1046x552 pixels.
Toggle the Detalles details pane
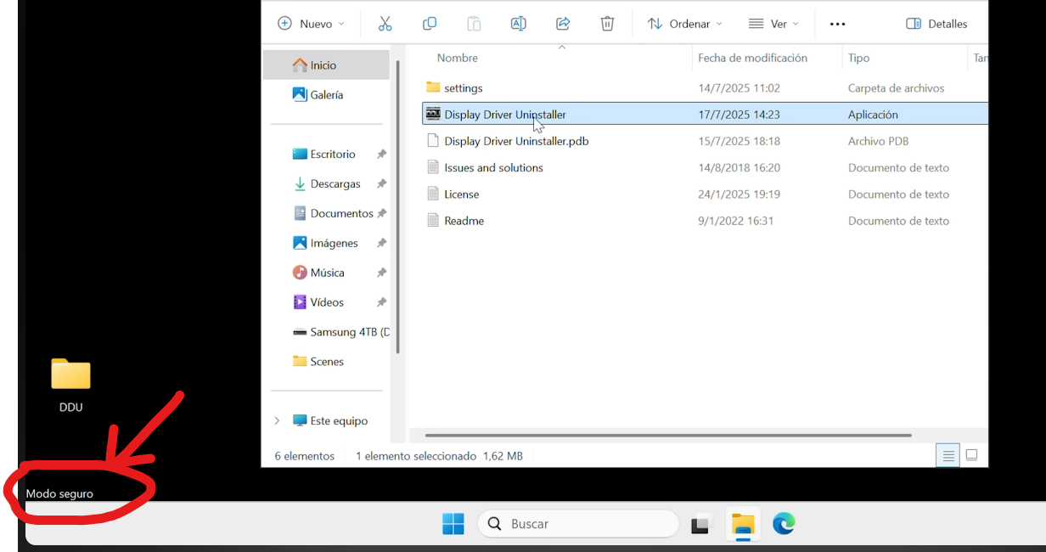click(936, 24)
